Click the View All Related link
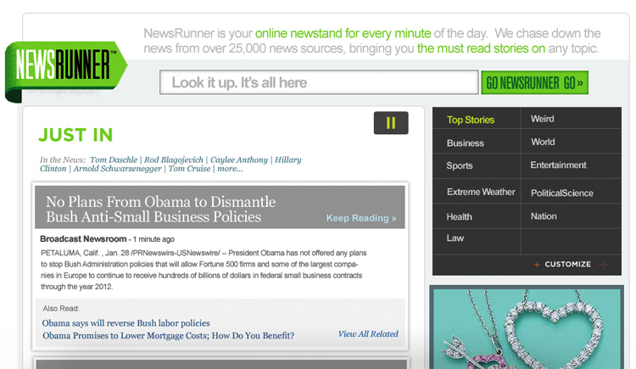The width and height of the screenshot is (636, 369). pyautogui.click(x=368, y=334)
